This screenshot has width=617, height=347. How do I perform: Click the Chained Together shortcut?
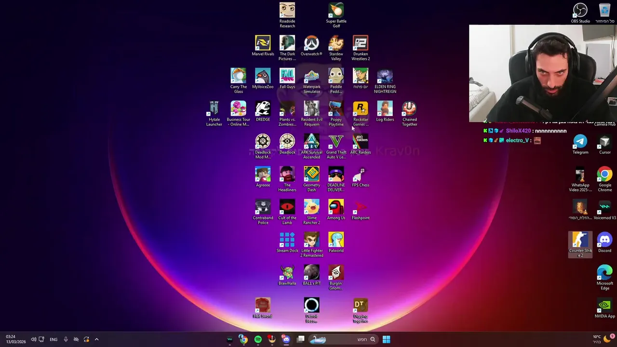pos(410,113)
